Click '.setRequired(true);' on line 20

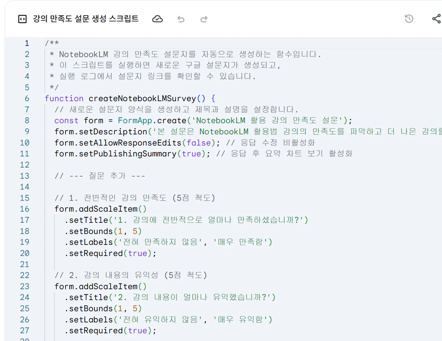pyautogui.click(x=110, y=253)
